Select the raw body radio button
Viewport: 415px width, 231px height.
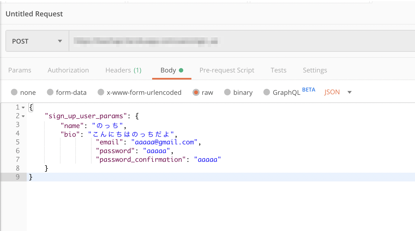pyautogui.click(x=196, y=92)
